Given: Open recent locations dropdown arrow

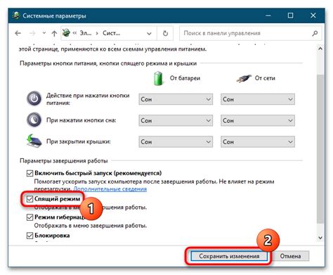Looking at the screenshot, I should (44, 33).
